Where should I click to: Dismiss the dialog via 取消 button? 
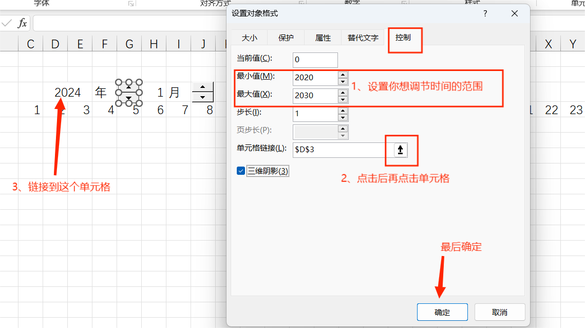(x=499, y=312)
